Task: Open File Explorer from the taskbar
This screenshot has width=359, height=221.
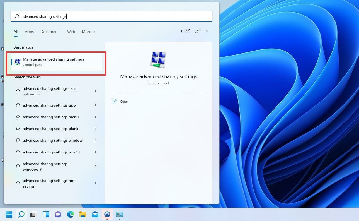Action: click(83, 214)
